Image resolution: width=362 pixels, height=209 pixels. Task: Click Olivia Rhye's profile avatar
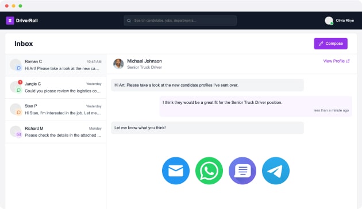pos(329,21)
